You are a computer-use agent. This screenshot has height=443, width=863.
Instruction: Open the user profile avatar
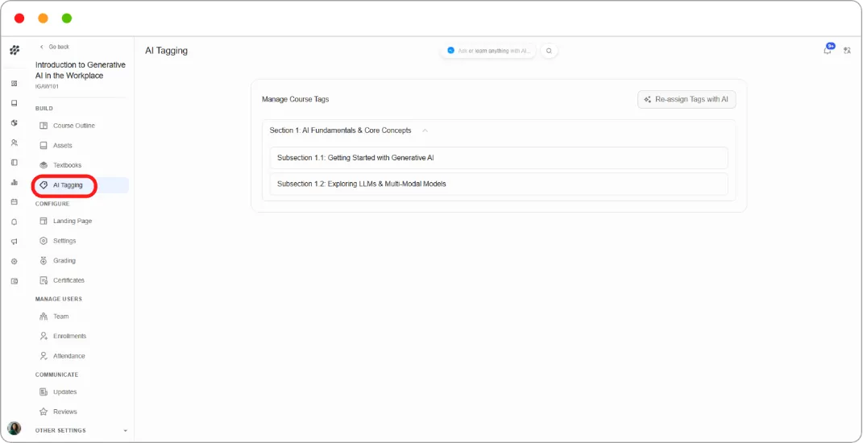(15, 429)
